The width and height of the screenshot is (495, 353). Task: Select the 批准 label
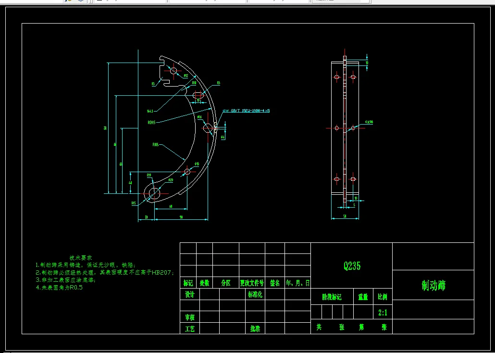pos(255,329)
